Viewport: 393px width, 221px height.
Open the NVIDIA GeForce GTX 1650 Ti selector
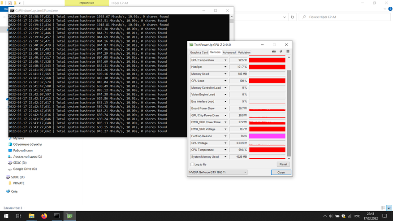coord(217,172)
